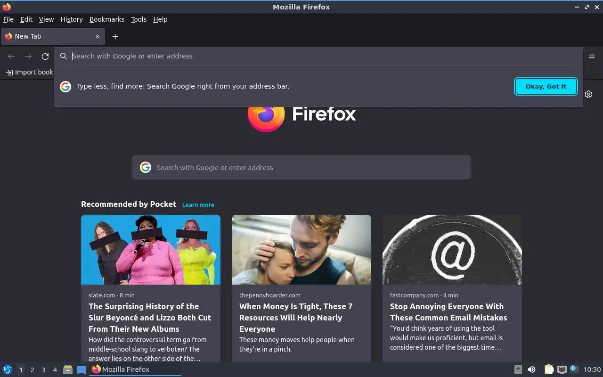Click the 10:30 clock in the taskbar
This screenshot has height=377, width=603.
[592, 369]
